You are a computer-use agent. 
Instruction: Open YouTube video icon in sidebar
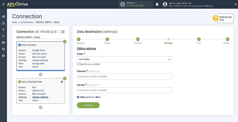pyautogui.click(x=3, y=43)
